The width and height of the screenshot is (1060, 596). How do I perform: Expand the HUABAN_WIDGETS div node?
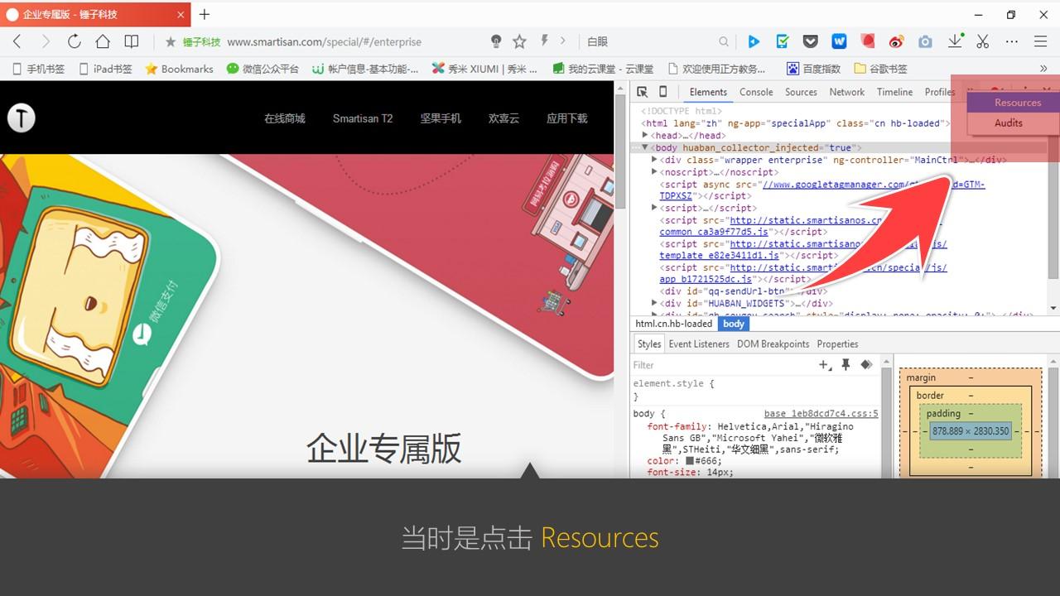tap(654, 303)
